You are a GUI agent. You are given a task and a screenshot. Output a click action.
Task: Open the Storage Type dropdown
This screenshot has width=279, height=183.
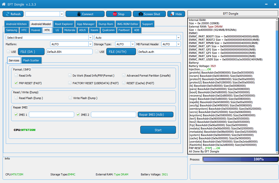tap(133, 44)
